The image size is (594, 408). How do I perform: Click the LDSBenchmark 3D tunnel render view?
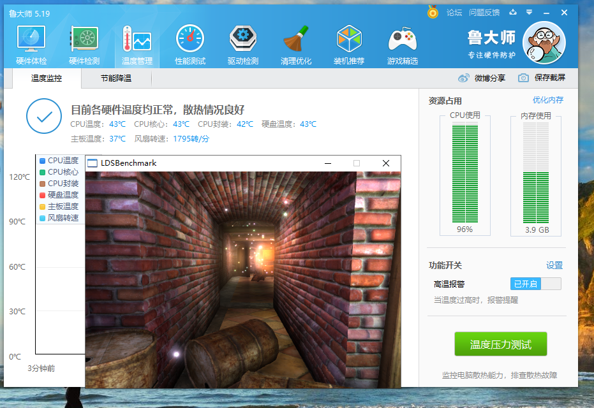[243, 280]
